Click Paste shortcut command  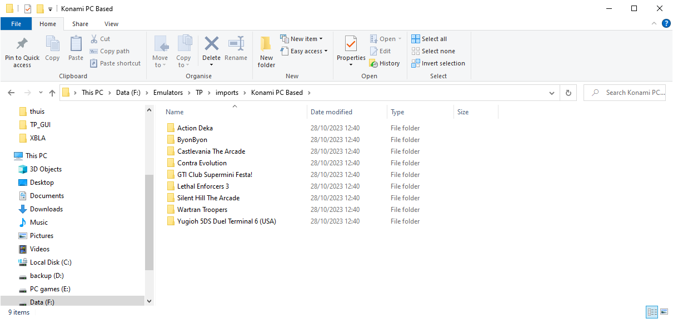coord(115,63)
